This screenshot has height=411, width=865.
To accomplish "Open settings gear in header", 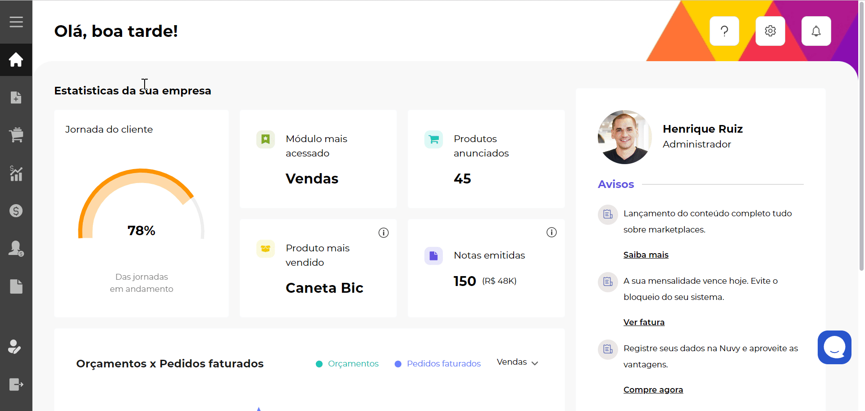I will 770,31.
